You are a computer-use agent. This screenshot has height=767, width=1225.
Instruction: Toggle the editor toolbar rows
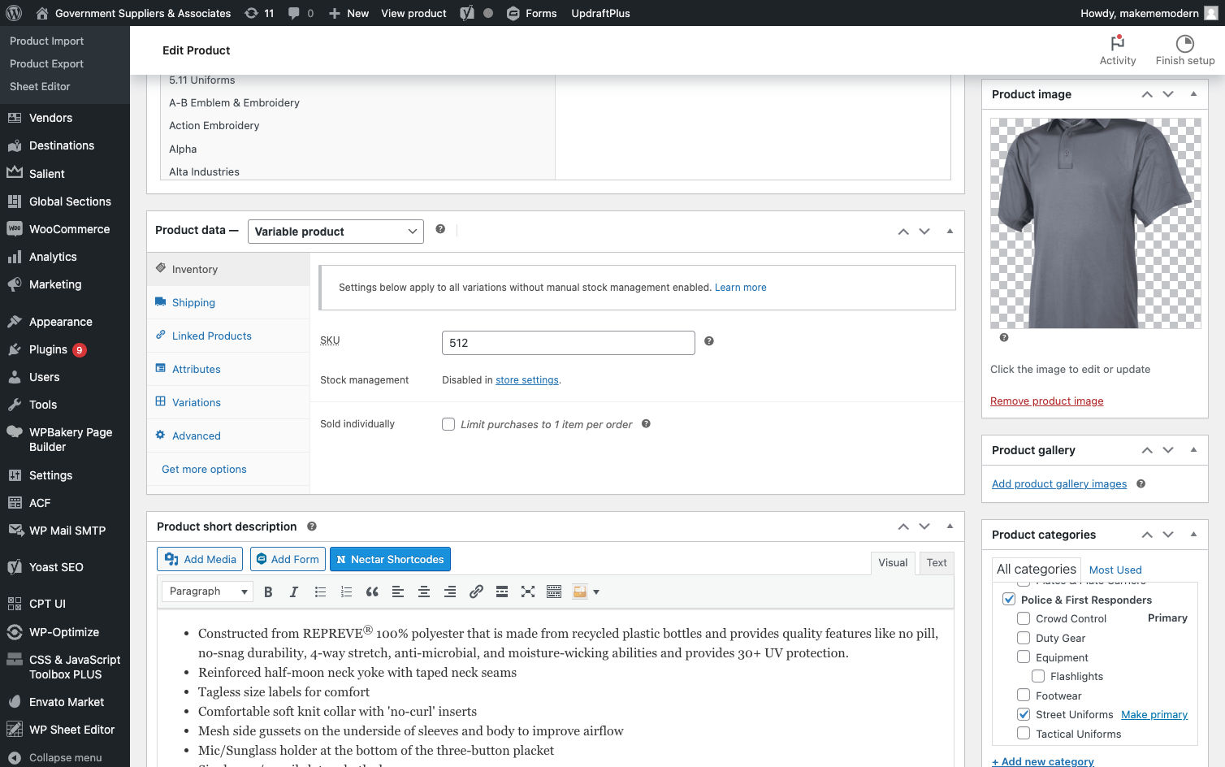(x=554, y=592)
